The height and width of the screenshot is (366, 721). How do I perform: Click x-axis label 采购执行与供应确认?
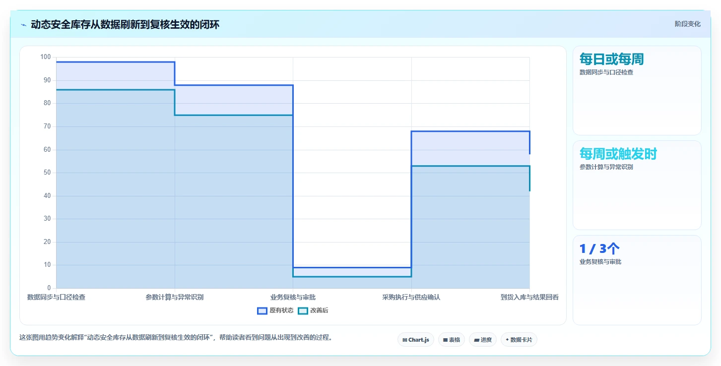click(411, 297)
